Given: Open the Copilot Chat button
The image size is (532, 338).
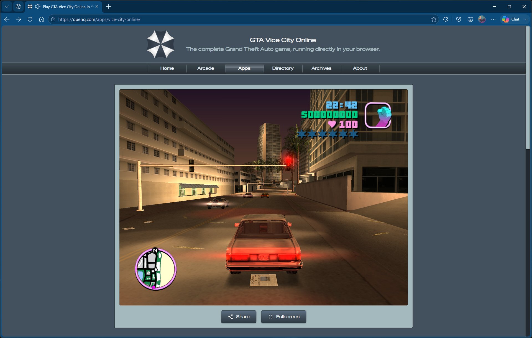Looking at the screenshot, I should coord(511,19).
